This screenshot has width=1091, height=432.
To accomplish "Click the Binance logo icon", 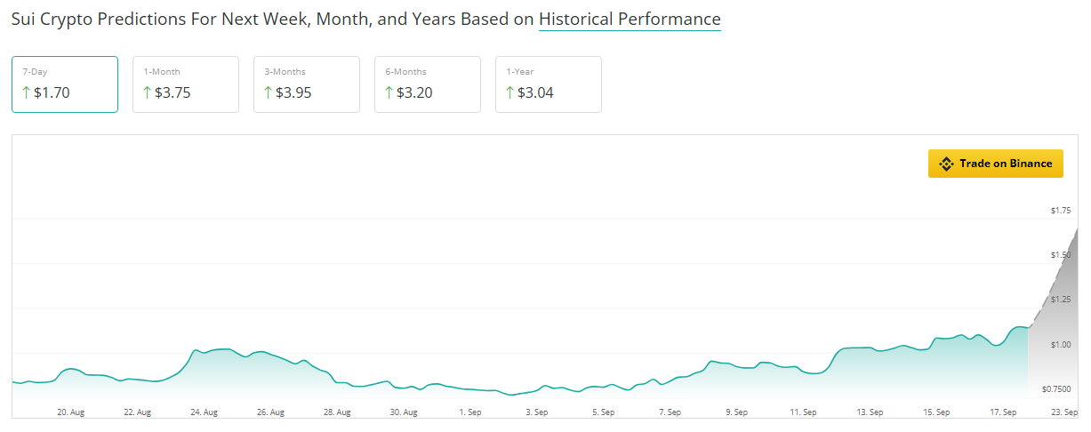I will click(946, 164).
